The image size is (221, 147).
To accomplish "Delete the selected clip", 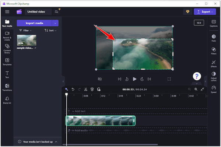I will (x=92, y=89).
